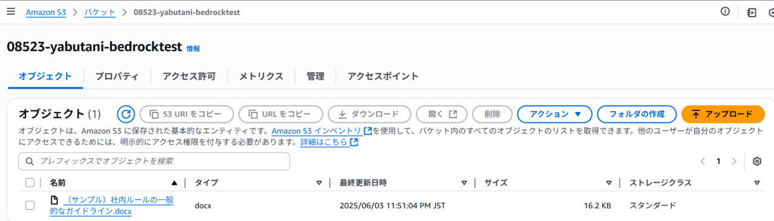Click the docx file icon
Image resolution: width=774 pixels, height=221 pixels.
(x=54, y=200)
